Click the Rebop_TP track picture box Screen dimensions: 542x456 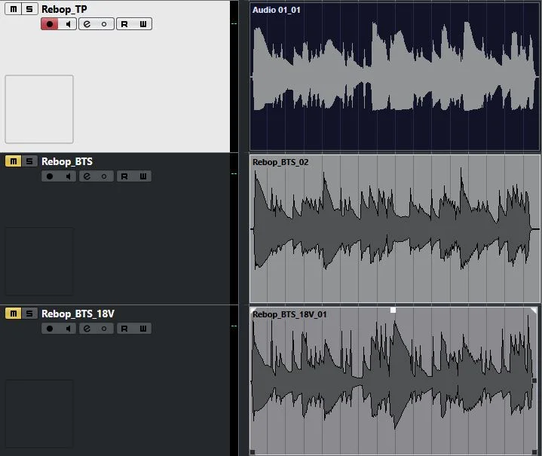39,109
